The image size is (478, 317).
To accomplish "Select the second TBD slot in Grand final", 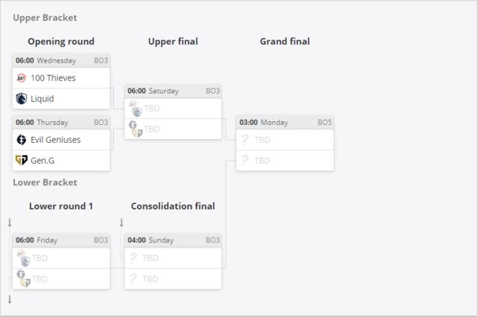I will [x=285, y=160].
